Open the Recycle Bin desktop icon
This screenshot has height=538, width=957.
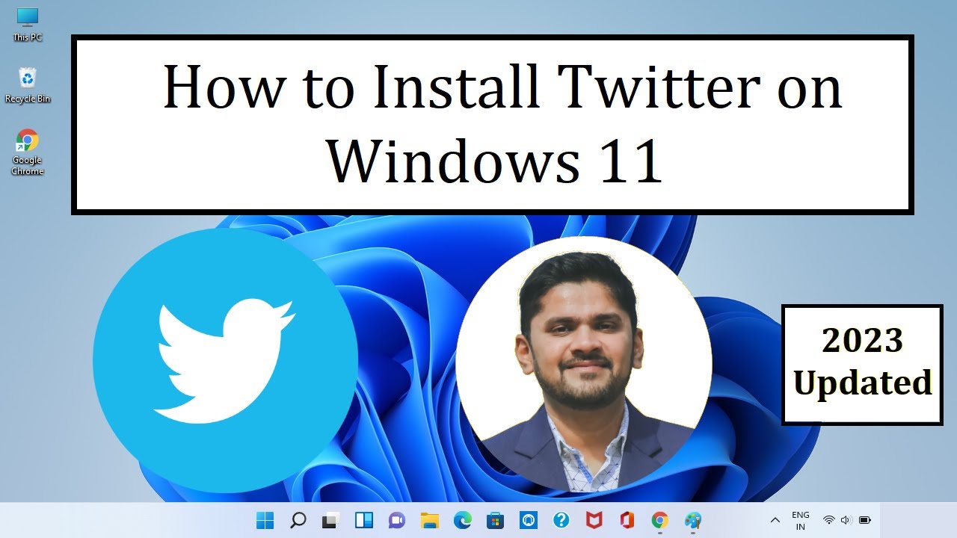pyautogui.click(x=28, y=85)
